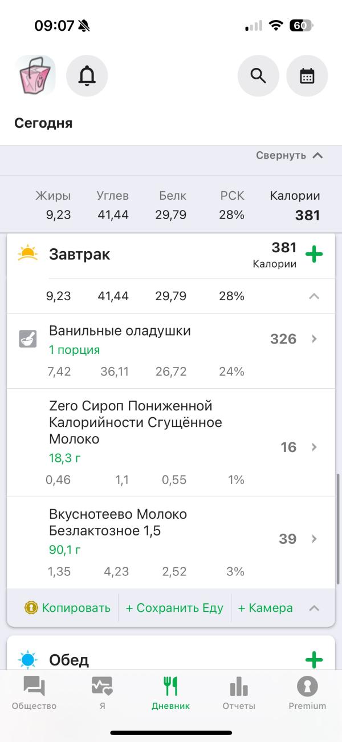Open the calendar date picker icon
Image resolution: width=342 pixels, height=742 pixels.
coord(307,76)
